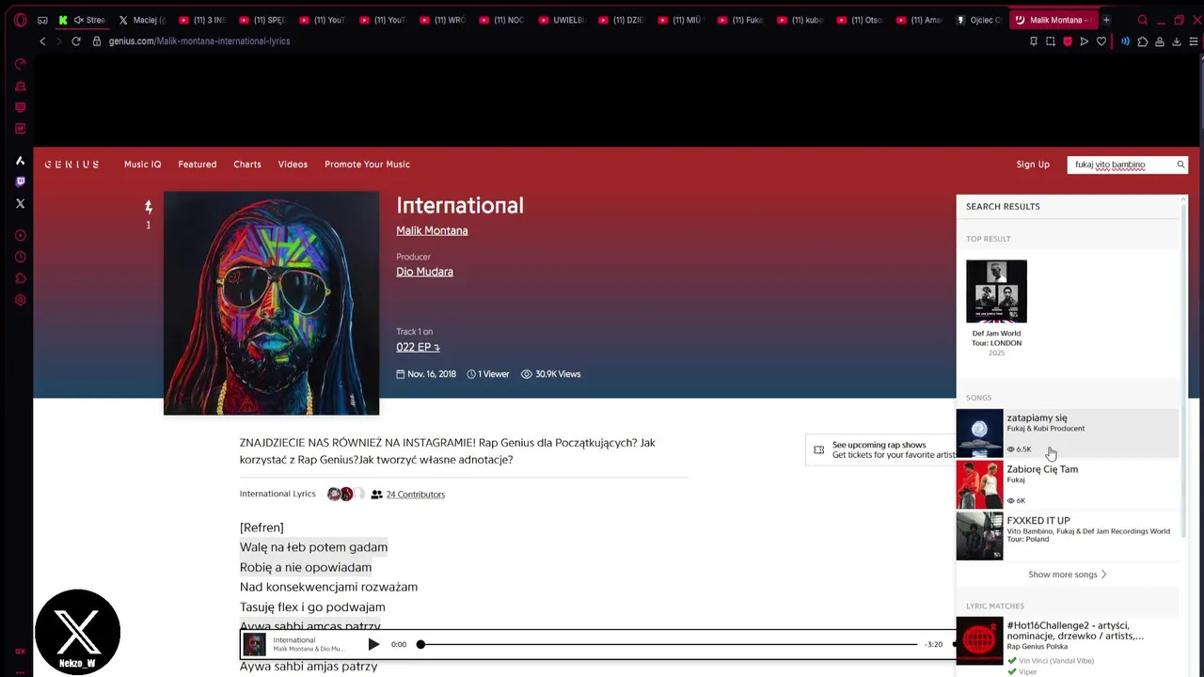Select the FXXKED IT UP song result
This screenshot has width=1204, height=677.
[x=1067, y=535]
